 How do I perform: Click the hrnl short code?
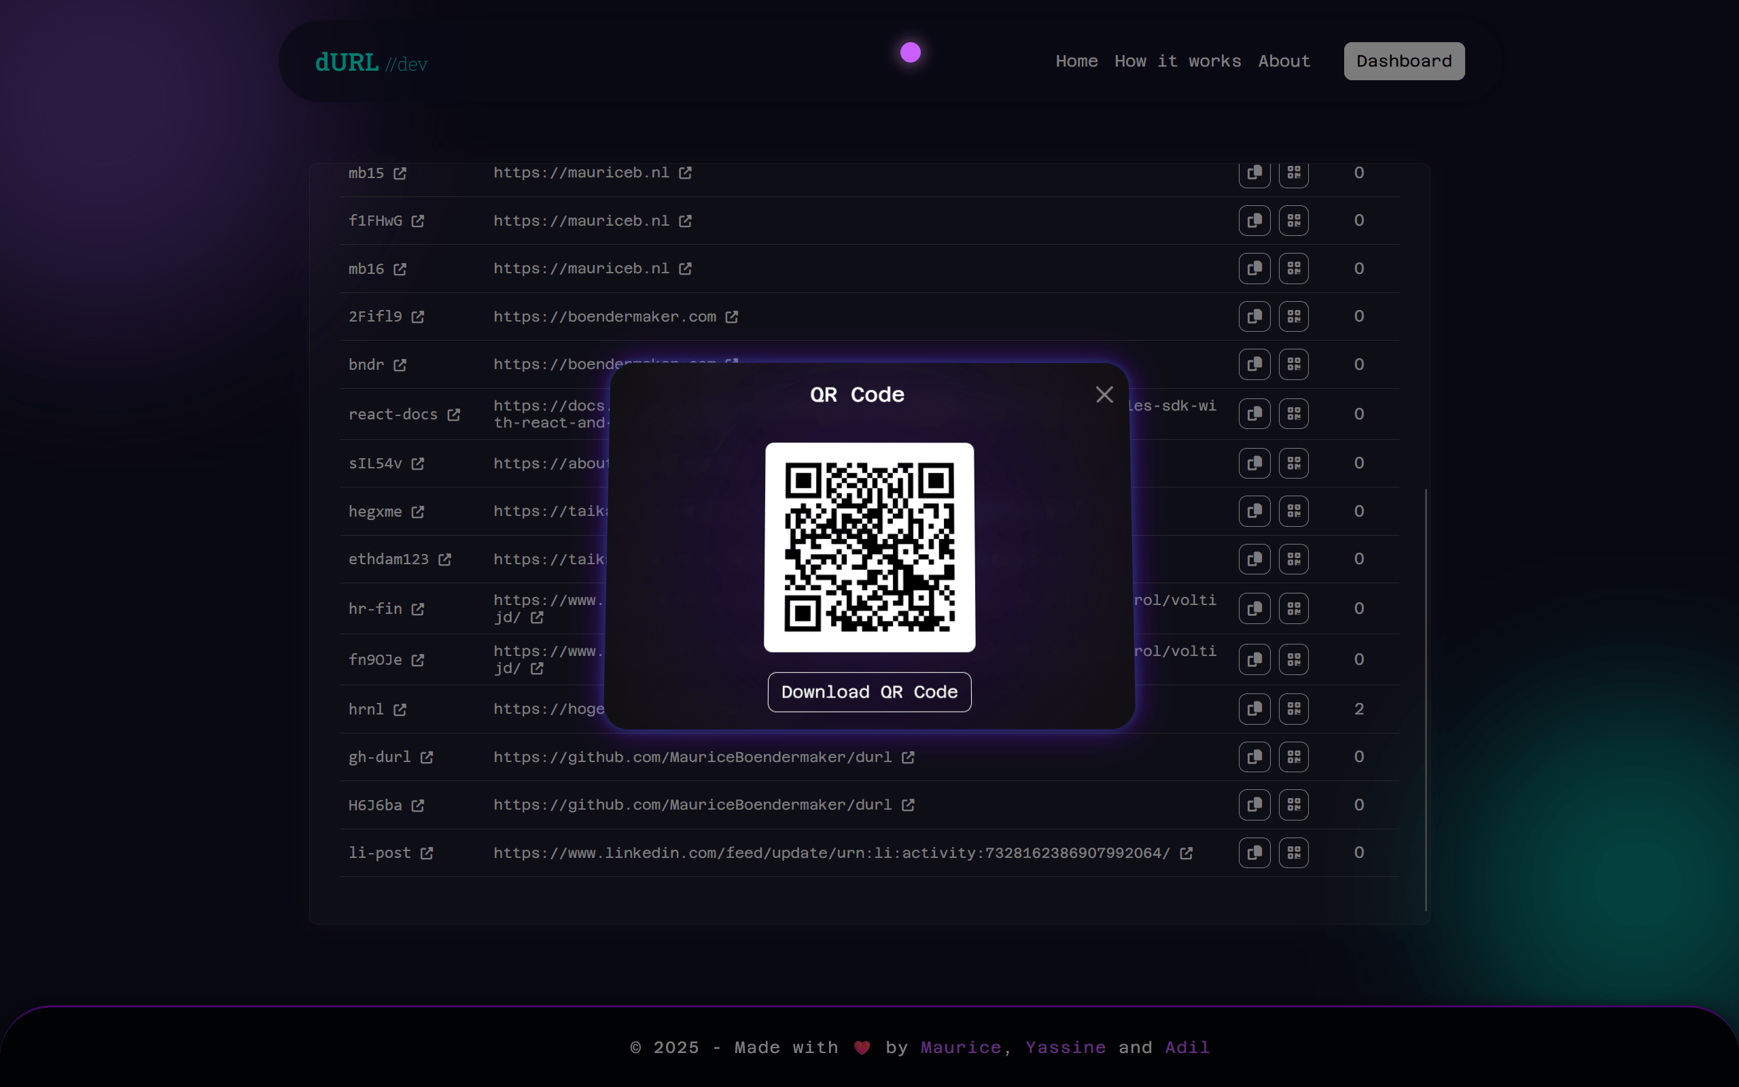click(366, 710)
